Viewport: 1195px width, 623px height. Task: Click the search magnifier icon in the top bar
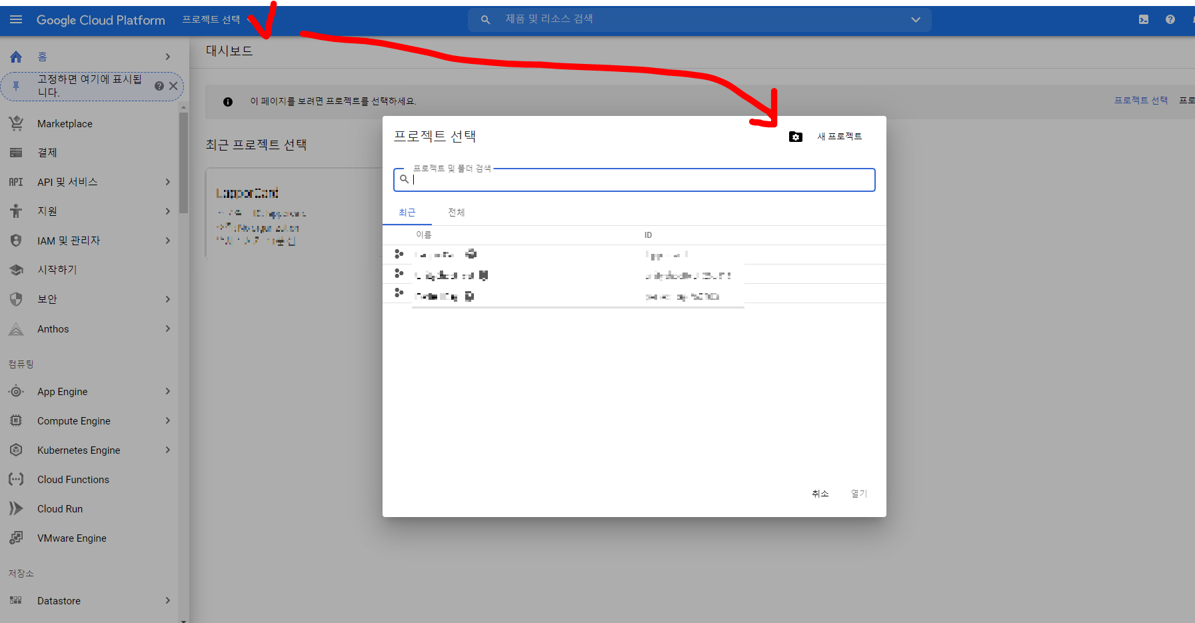[x=486, y=20]
